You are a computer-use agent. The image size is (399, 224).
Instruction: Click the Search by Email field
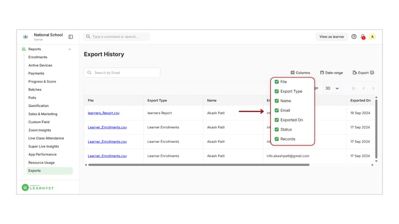coord(122,73)
